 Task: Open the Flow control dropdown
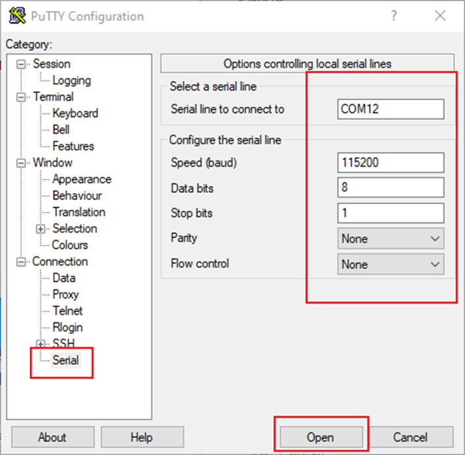click(x=391, y=264)
